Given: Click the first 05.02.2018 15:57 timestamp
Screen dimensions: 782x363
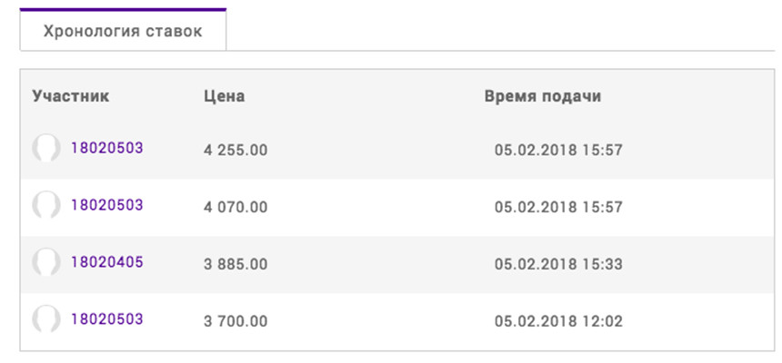Looking at the screenshot, I should click(x=558, y=150).
